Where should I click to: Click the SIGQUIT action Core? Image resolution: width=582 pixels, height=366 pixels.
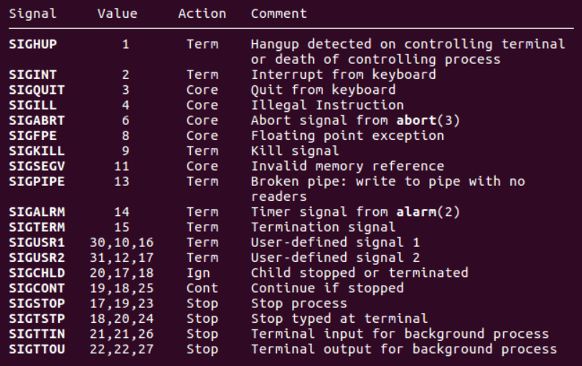click(x=202, y=90)
